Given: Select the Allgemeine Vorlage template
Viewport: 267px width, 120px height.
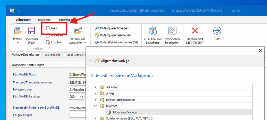Looking at the screenshot, I should click(x=125, y=112).
